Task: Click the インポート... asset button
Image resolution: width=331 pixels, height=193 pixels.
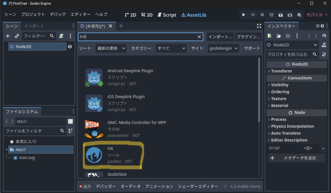Action: coord(220,37)
